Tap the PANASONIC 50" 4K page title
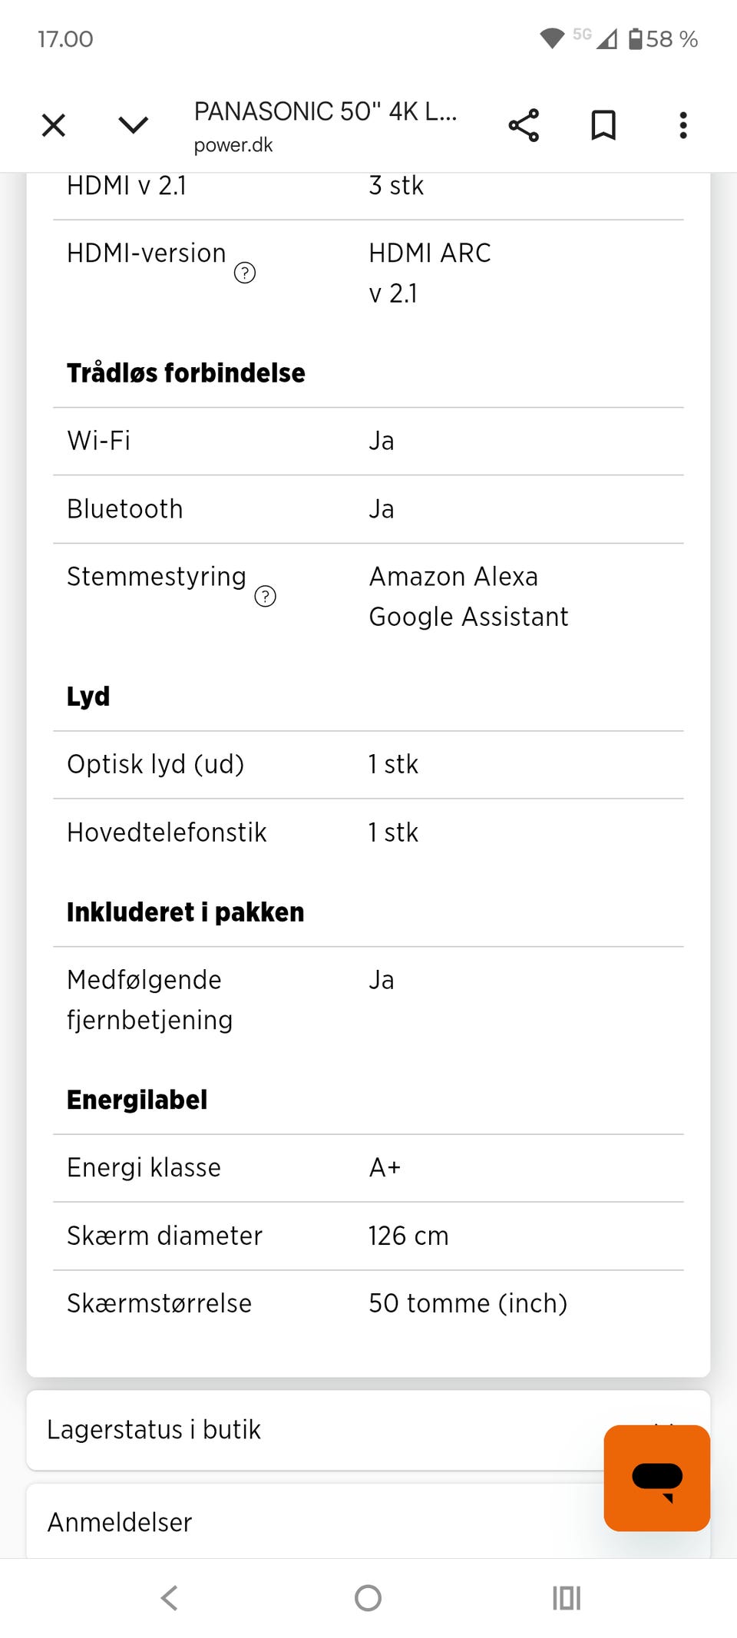Viewport: 737px width, 1638px height. click(325, 112)
